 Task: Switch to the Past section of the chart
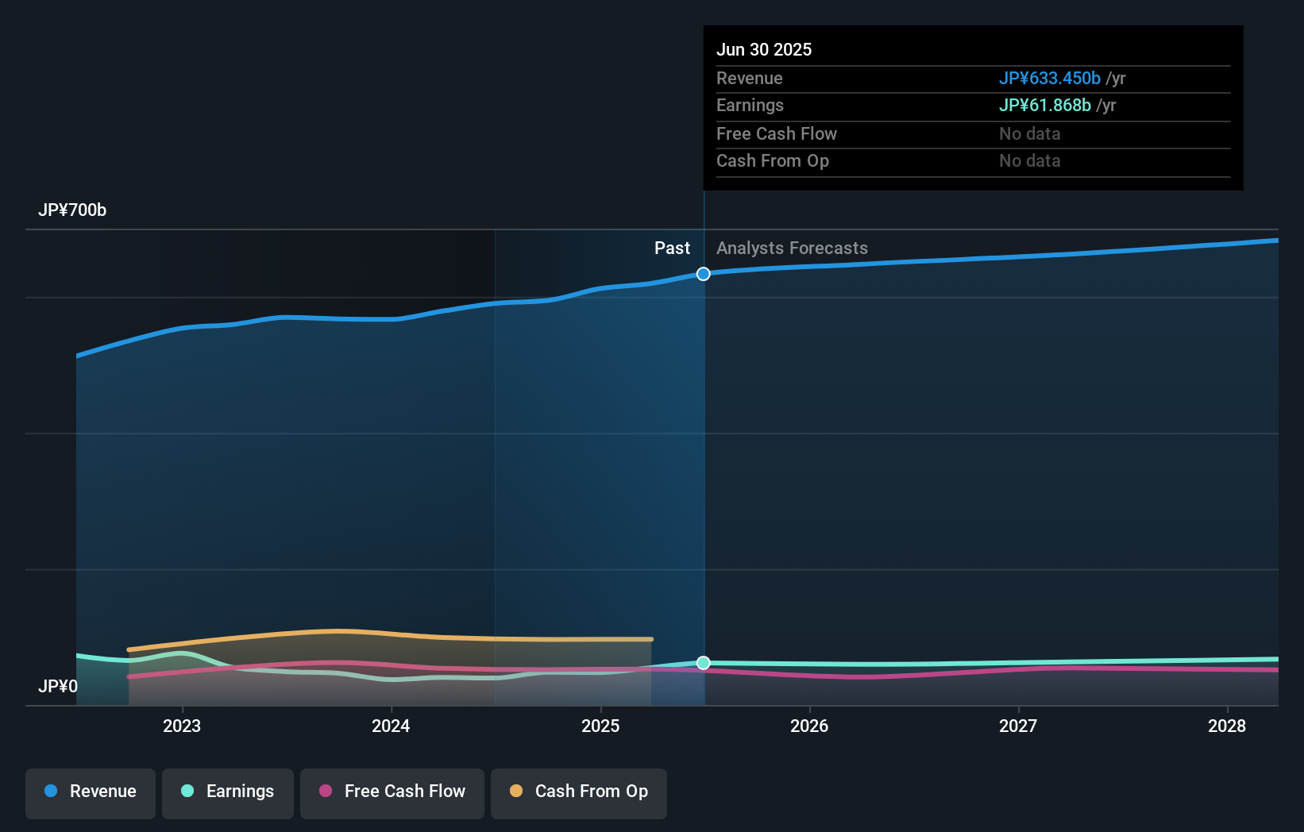point(673,248)
